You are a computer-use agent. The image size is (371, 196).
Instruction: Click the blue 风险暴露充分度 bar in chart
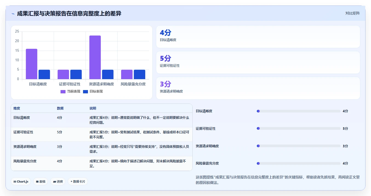[139, 74]
